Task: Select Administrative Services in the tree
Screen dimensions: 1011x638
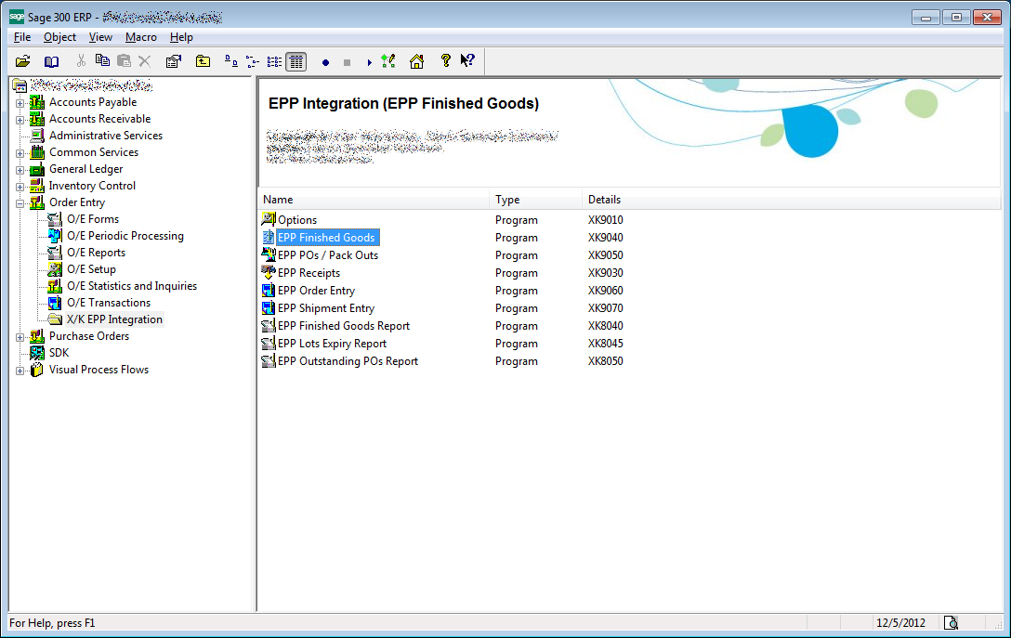Action: [x=106, y=136]
